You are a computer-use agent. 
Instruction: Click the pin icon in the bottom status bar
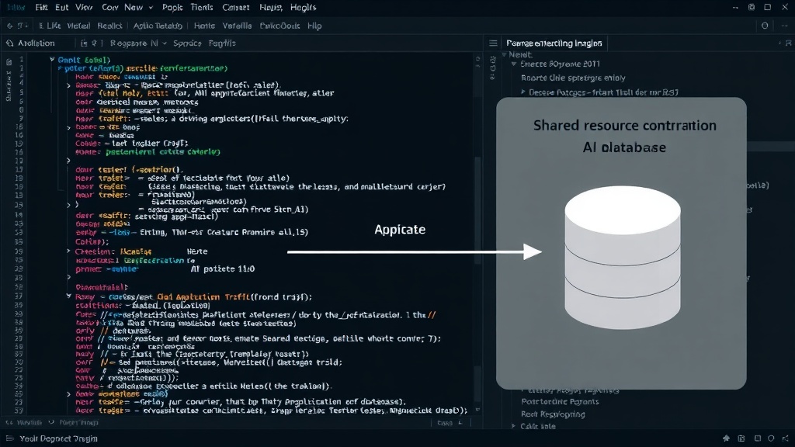[x=726, y=438]
